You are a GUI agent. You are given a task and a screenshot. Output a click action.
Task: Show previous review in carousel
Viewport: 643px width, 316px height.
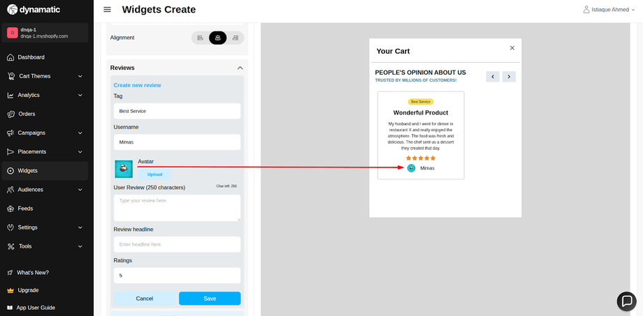493,77
